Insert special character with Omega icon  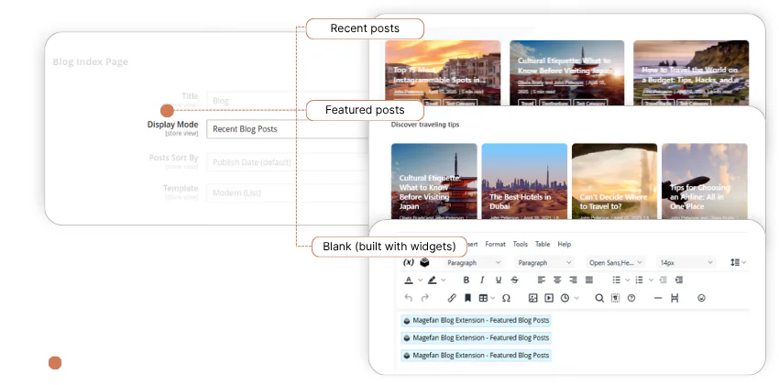pos(506,298)
